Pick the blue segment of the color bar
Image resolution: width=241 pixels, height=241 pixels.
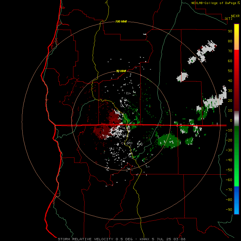[236, 200]
